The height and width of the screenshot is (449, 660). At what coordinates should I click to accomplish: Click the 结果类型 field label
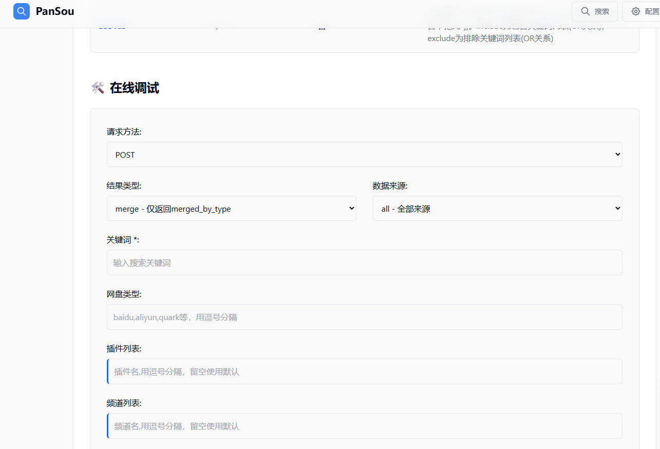(x=124, y=186)
